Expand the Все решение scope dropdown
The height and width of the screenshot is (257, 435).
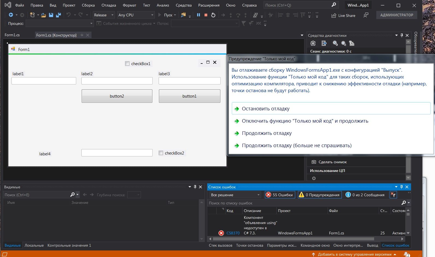(235, 195)
